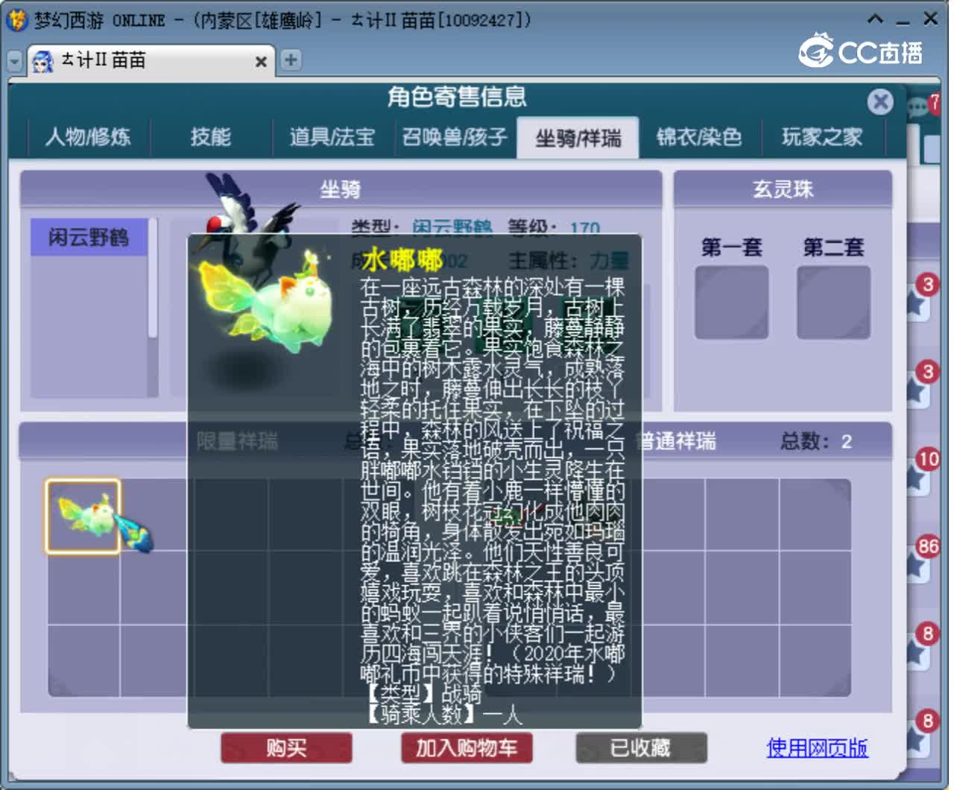This screenshot has height=790, width=954.
Task: Select the 水嘟嘟 auspicious mount thumbnail
Action: (83, 516)
